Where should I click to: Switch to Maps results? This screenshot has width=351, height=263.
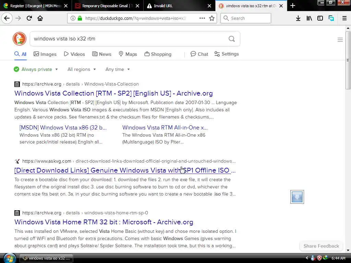coord(128,54)
